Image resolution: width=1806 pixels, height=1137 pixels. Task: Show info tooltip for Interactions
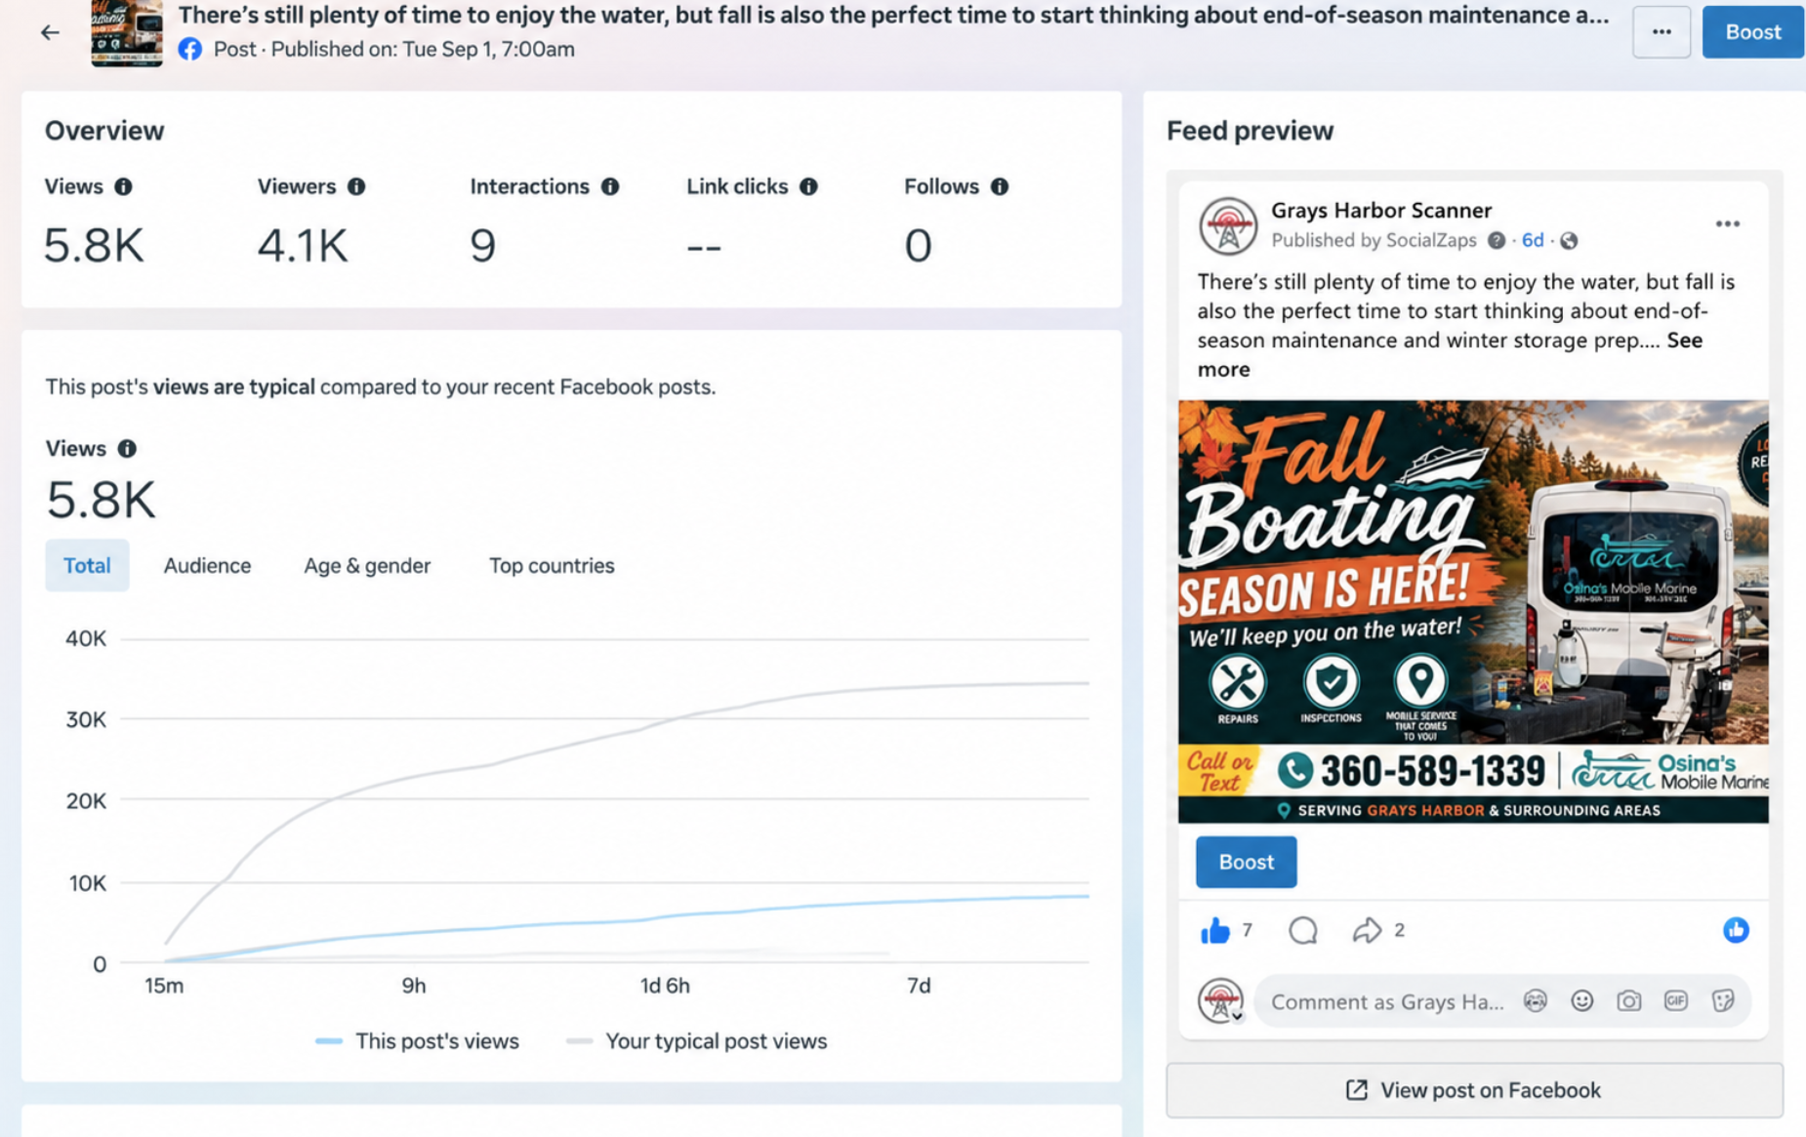pyautogui.click(x=610, y=186)
